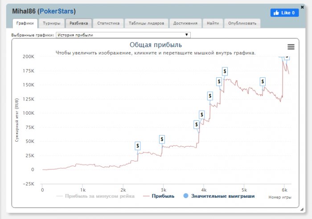Open the Опубликовать tab
312x219 pixels.
[242, 23]
